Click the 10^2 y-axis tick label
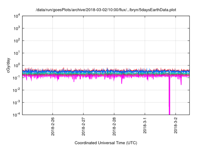Screen dimensions: 209x146 (17, 41)
